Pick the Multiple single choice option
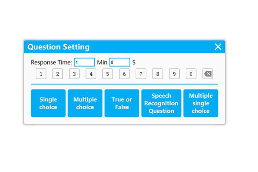 [x=201, y=103]
